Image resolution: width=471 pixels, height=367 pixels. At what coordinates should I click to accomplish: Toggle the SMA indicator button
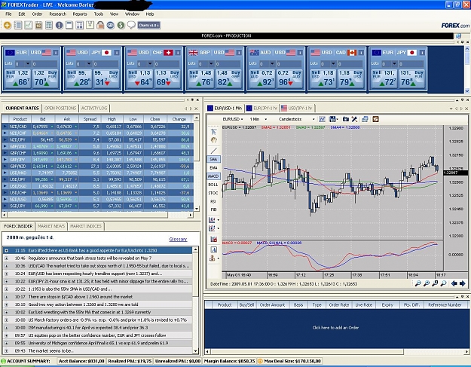tap(213, 159)
